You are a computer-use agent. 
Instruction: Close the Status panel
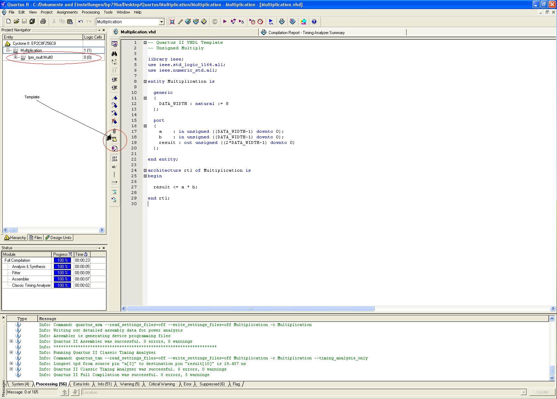[x=104, y=248]
